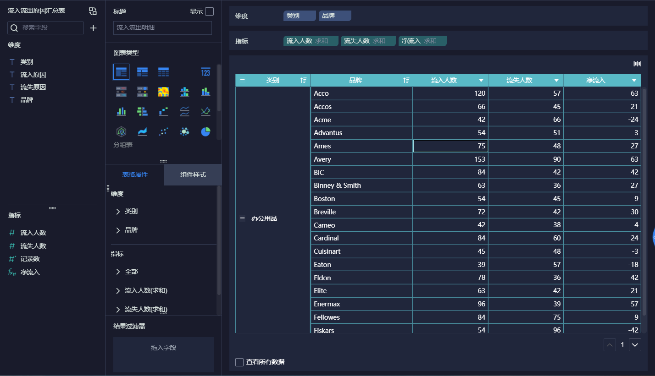This screenshot has width=655, height=376.
Task: Choose the 123 KPI indicator chart type
Action: tap(205, 72)
